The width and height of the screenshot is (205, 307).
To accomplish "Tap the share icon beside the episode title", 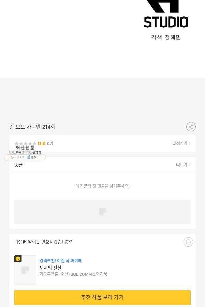I will (x=191, y=127).
